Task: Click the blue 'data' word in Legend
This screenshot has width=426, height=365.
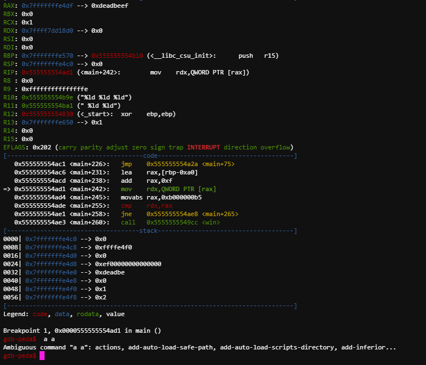Action: click(62, 314)
